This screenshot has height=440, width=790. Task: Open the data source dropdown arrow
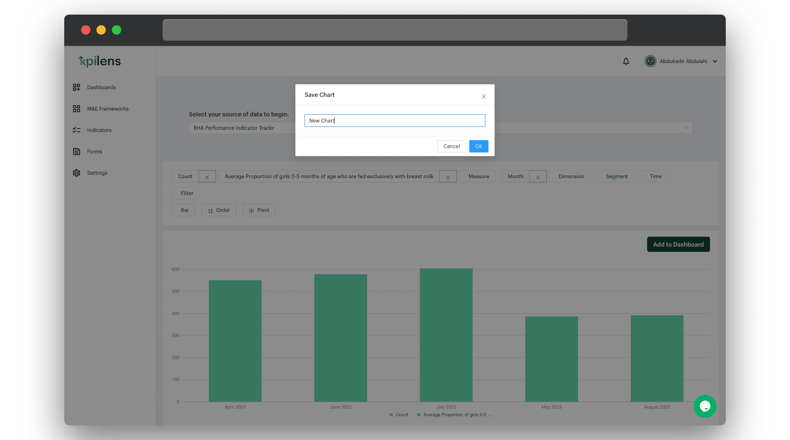(686, 128)
